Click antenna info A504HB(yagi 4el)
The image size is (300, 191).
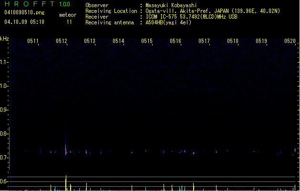click(168, 22)
